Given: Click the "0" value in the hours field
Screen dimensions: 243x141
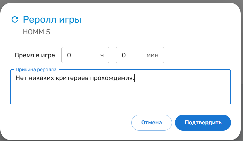Looking at the screenshot, I should pyautogui.click(x=69, y=55).
